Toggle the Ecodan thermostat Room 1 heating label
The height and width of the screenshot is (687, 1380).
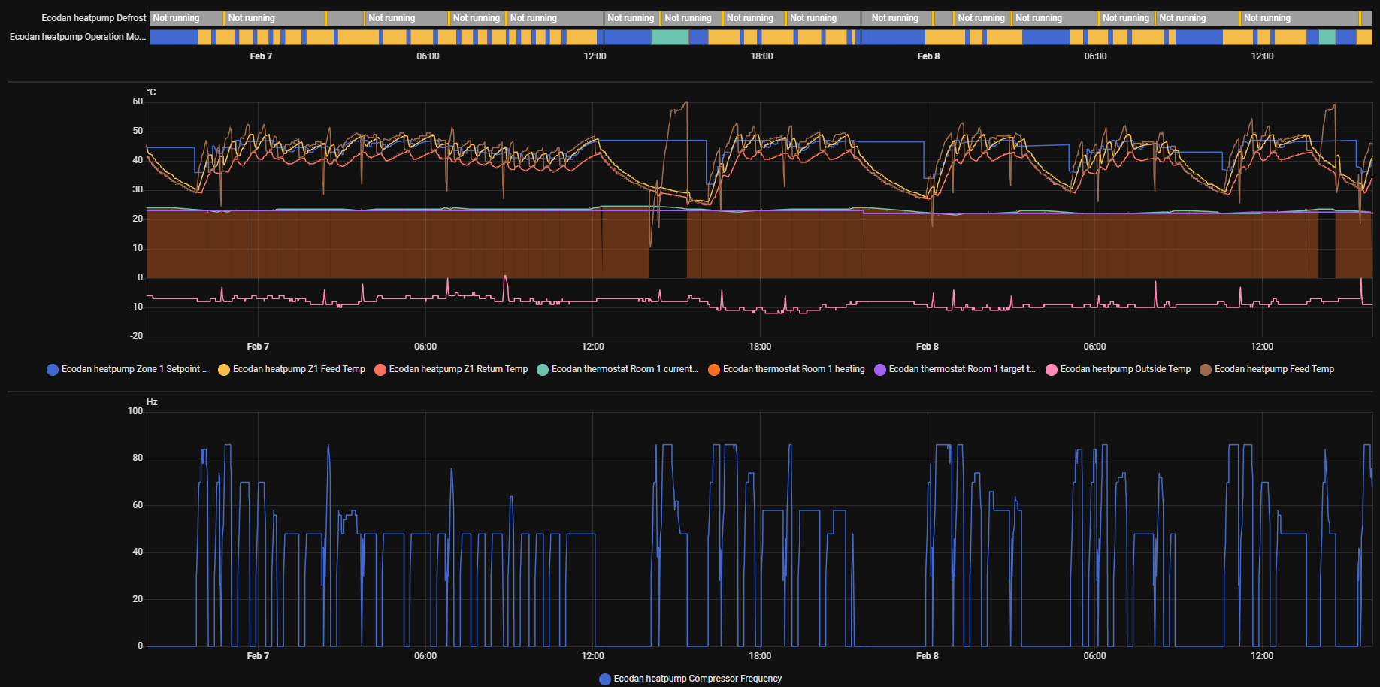(x=794, y=369)
